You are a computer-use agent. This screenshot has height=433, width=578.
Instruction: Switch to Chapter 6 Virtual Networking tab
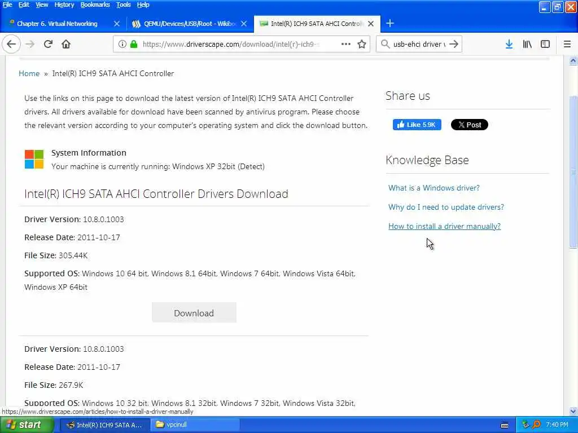[57, 24]
